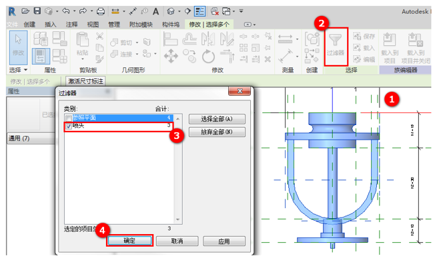The width and height of the screenshot is (439, 264).
Task: Click the Redo arrow icon
Action: coord(83,11)
